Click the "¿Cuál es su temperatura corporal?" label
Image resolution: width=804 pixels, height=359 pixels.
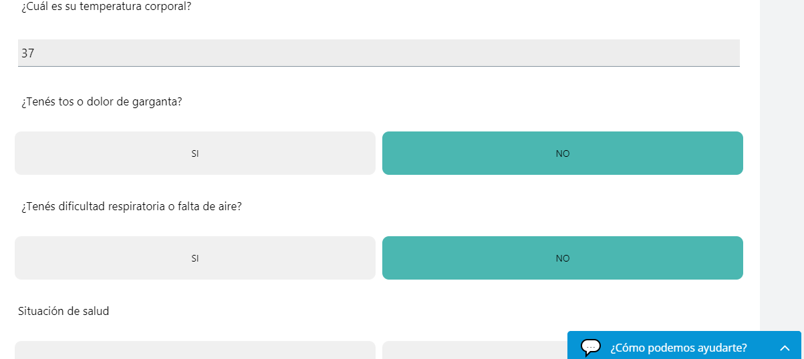pos(106,7)
